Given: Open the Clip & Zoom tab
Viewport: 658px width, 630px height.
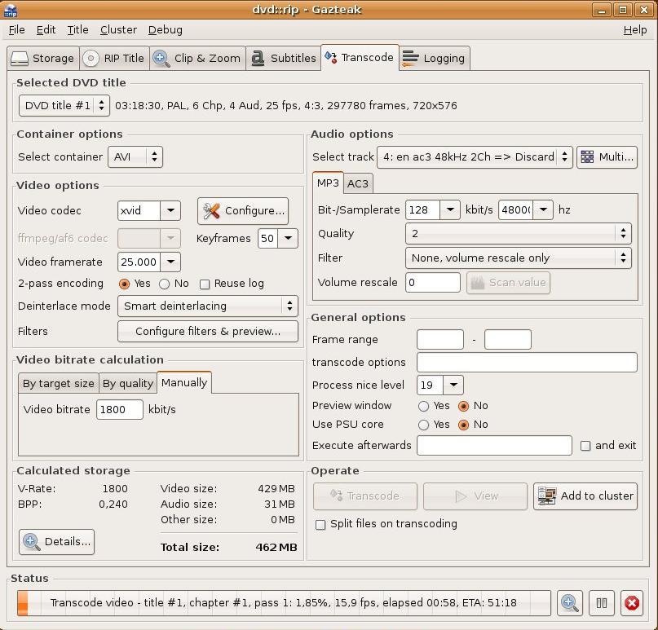Looking at the screenshot, I should [197, 58].
